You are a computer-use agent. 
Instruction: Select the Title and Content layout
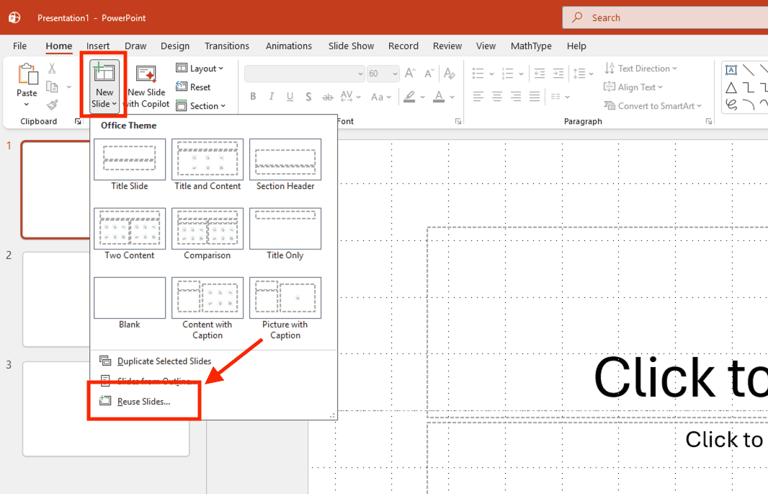(x=207, y=164)
